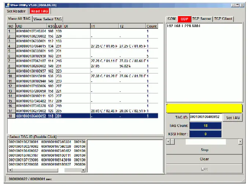Click the RSSI filter slider left arrow
Viewport: 248px width, 186px height.
coord(168,142)
